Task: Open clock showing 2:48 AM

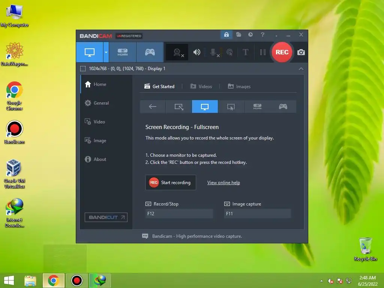Action: tap(367, 281)
